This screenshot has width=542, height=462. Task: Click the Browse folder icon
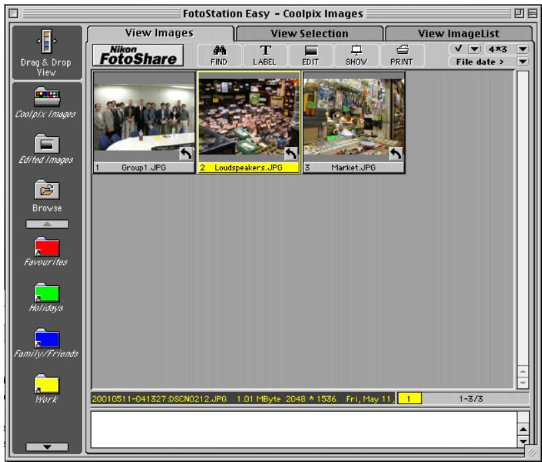coord(47,189)
